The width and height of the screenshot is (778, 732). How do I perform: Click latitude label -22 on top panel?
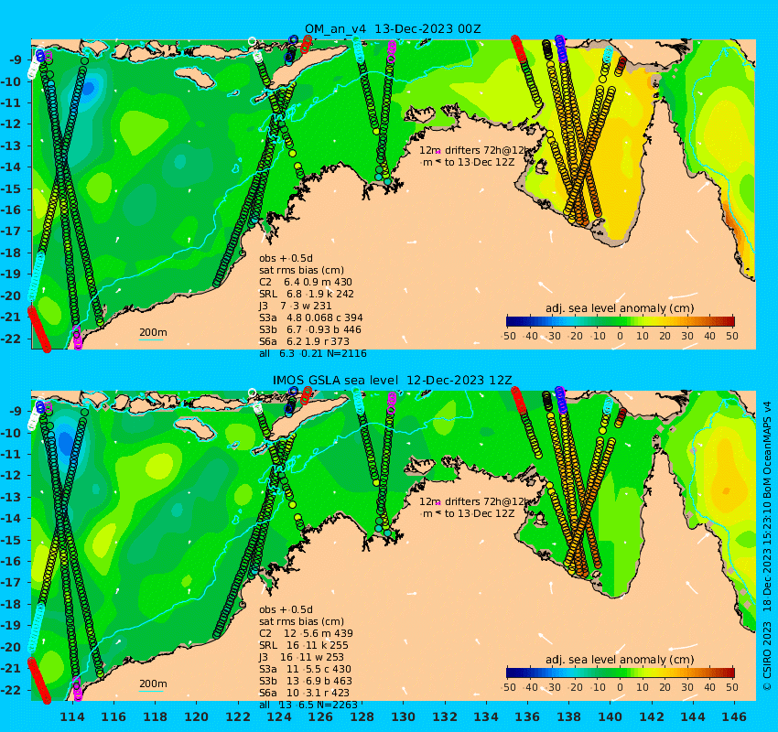click(x=11, y=339)
